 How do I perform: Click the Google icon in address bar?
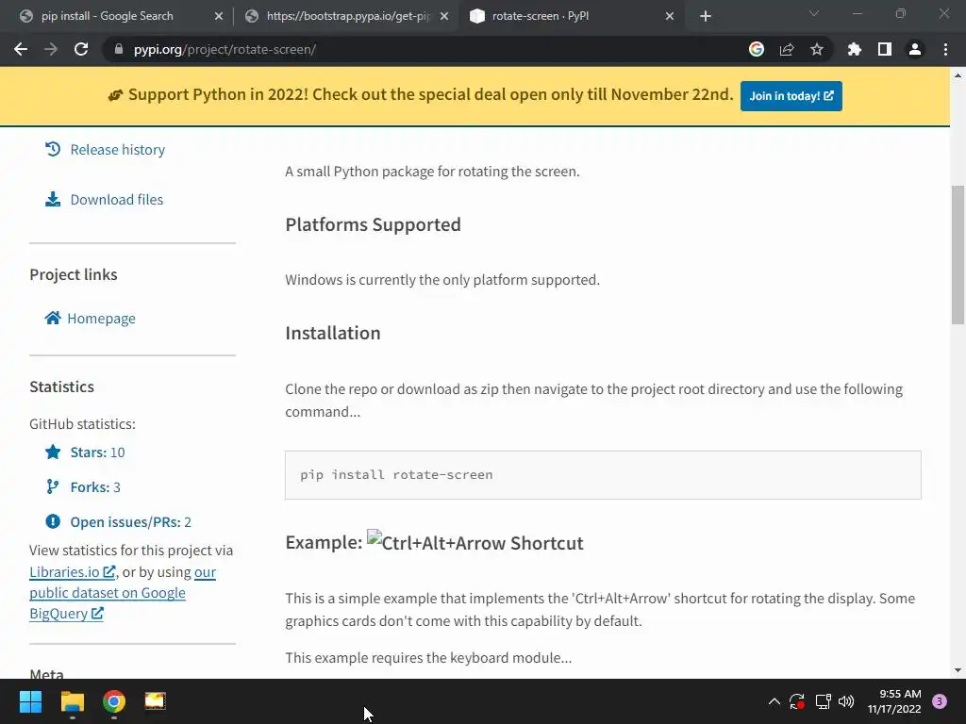point(756,49)
